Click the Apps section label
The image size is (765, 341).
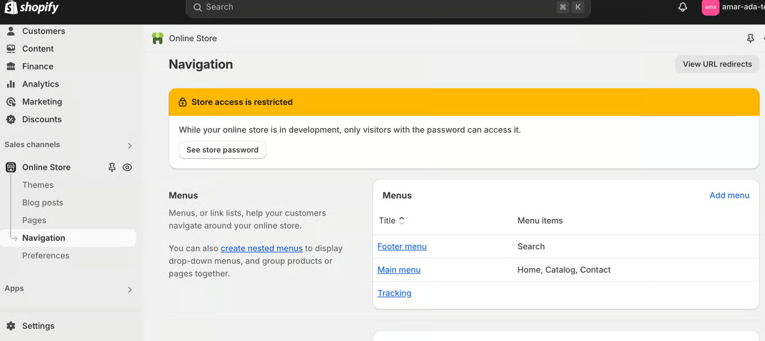tap(14, 288)
